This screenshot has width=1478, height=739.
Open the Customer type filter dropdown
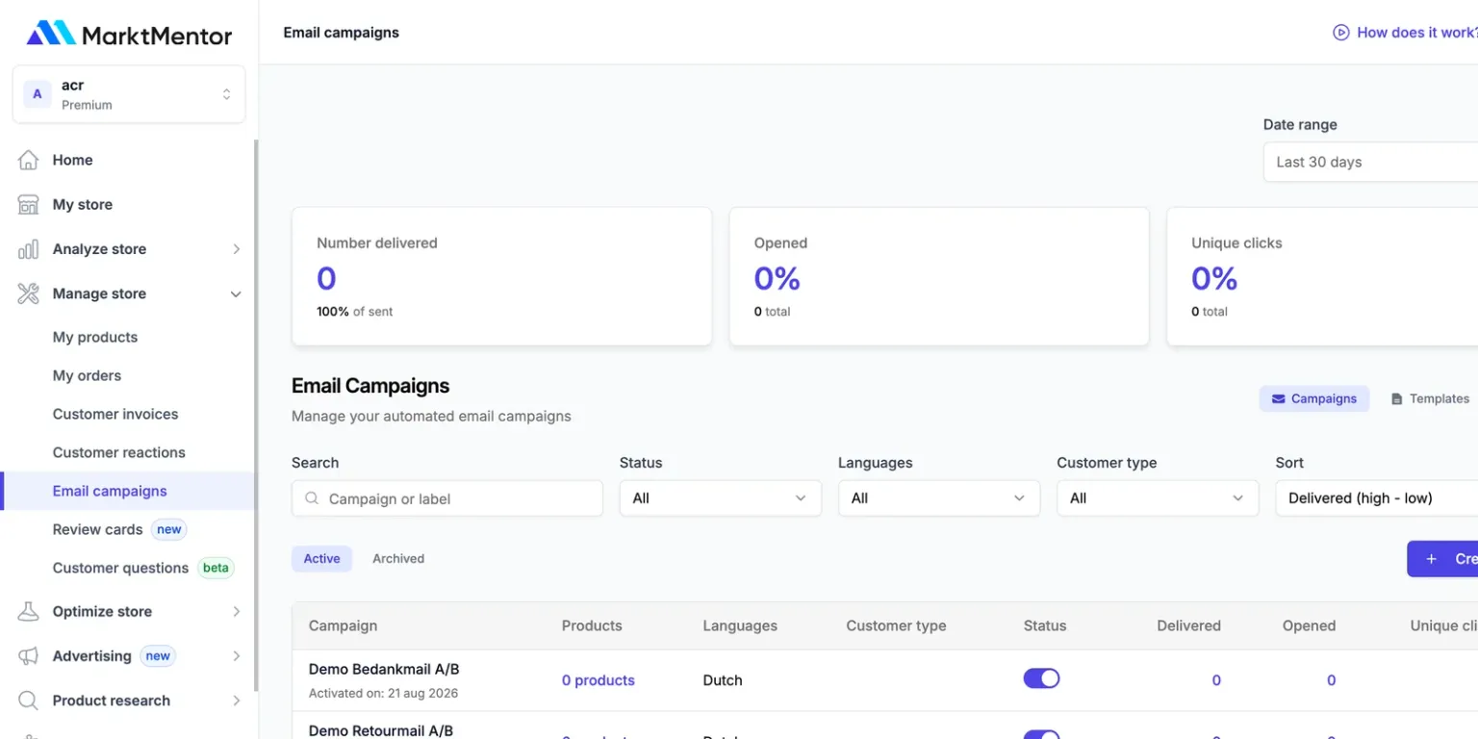[1158, 498]
